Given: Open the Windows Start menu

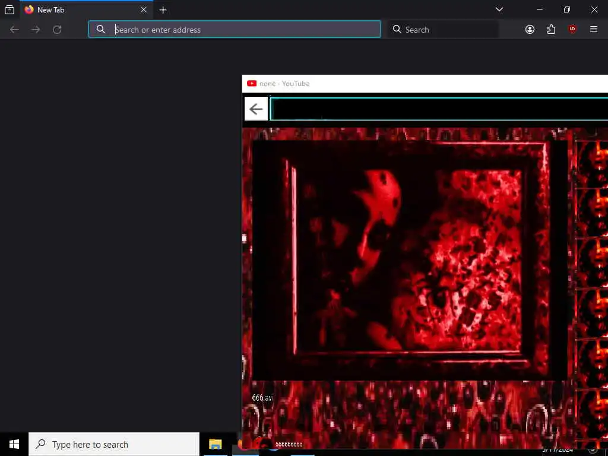Looking at the screenshot, I should click(x=14, y=444).
